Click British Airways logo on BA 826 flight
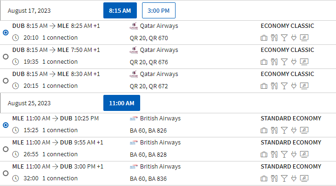This screenshot has height=186, width=336. (x=134, y=118)
